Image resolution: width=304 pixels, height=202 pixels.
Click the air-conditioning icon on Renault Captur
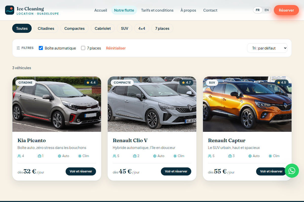click(270, 156)
